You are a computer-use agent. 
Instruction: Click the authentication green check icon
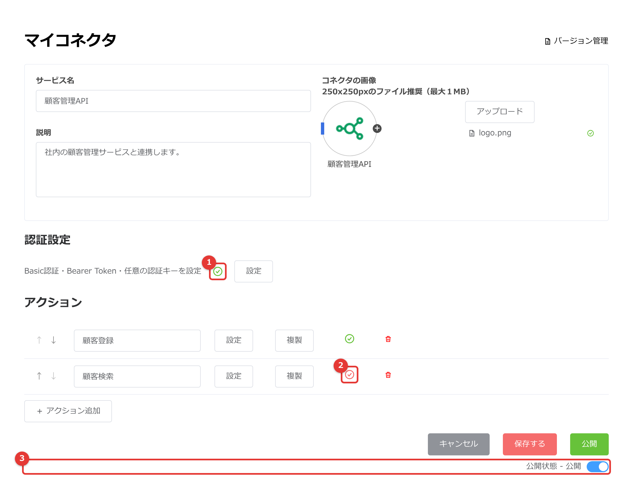[x=218, y=271]
